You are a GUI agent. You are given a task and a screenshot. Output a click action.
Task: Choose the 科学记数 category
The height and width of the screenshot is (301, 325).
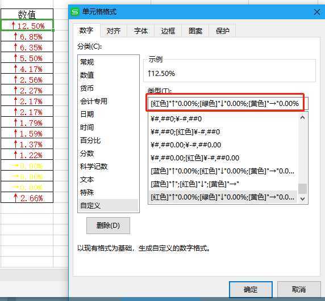(108, 166)
